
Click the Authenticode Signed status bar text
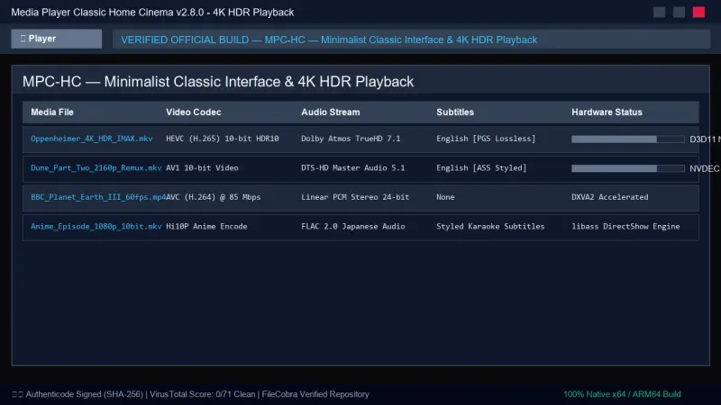[190, 394]
